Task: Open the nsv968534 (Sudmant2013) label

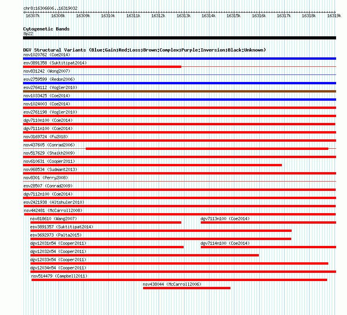Action: coord(50,169)
